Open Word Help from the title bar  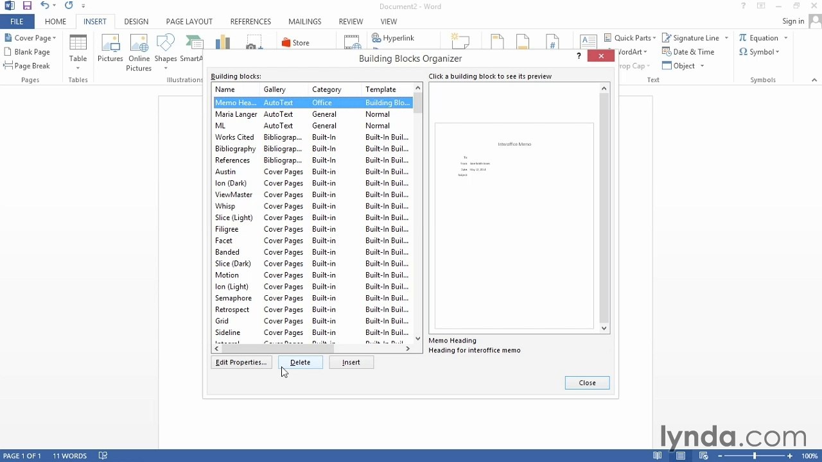pos(744,6)
